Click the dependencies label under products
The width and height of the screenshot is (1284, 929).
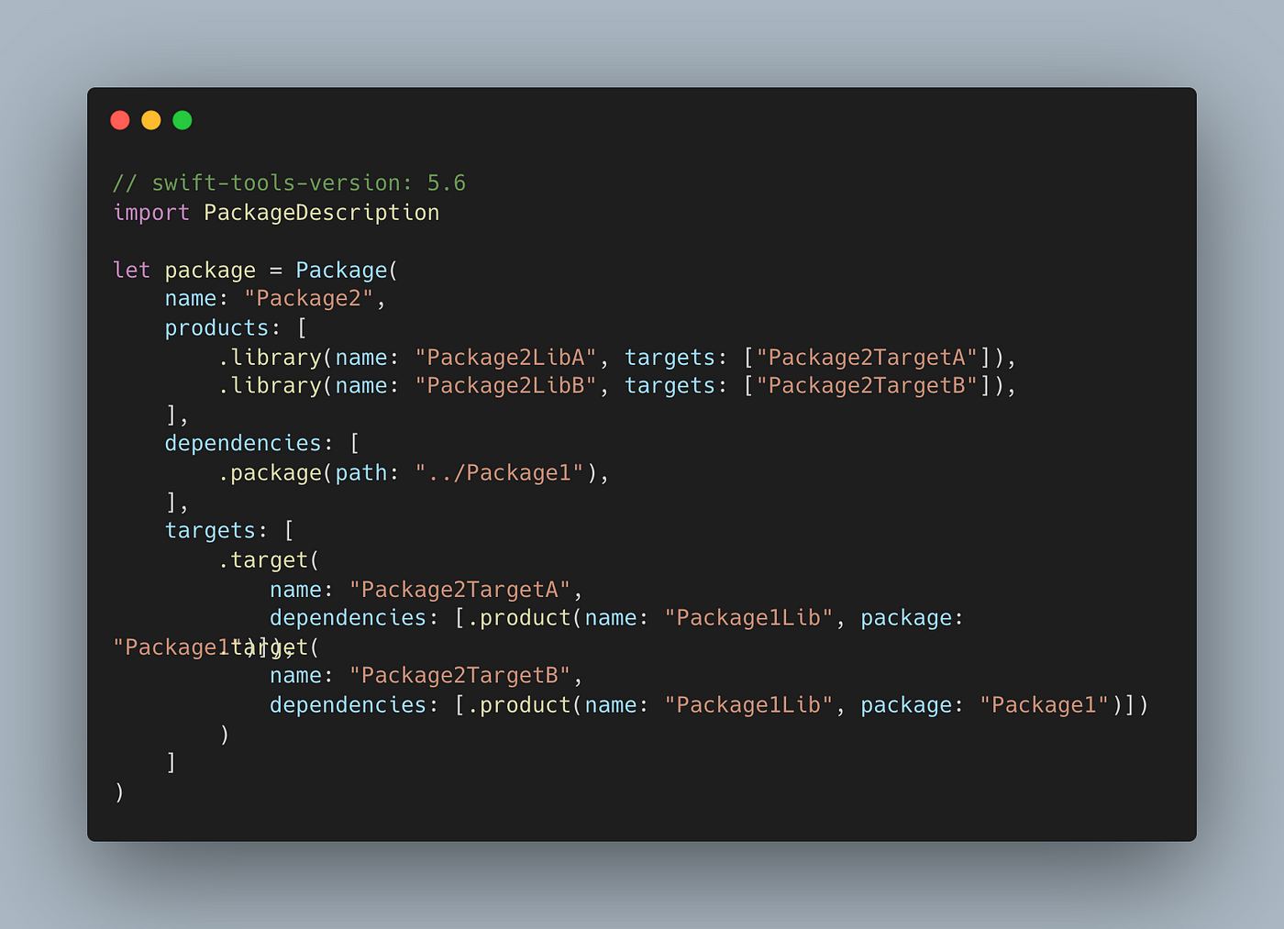243,443
